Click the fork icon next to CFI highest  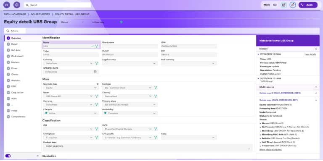click(96, 138)
